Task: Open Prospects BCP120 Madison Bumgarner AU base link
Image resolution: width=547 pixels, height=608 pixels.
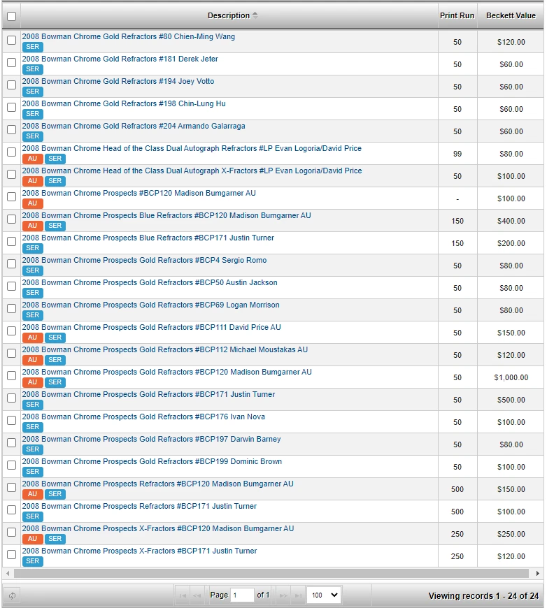Action: [139, 193]
